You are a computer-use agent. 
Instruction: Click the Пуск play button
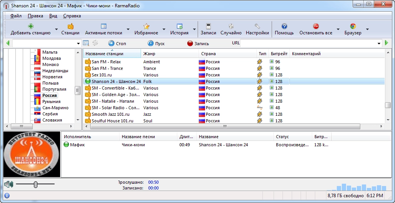tap(156, 43)
